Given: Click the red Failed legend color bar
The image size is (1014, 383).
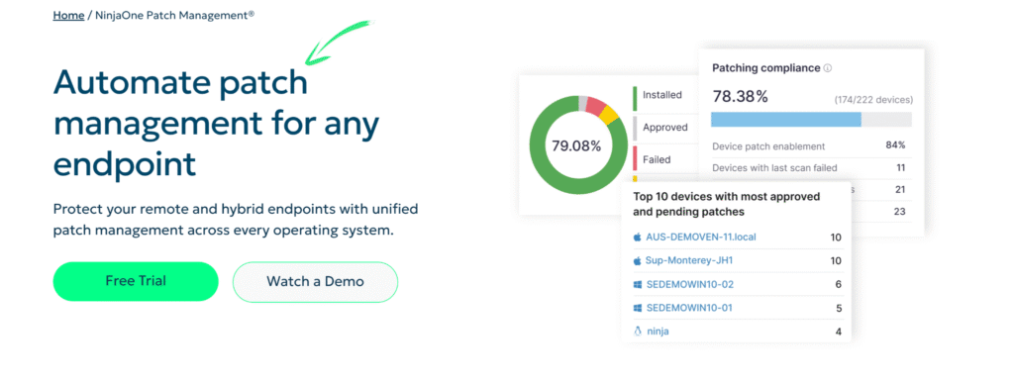Looking at the screenshot, I should coord(635,159).
